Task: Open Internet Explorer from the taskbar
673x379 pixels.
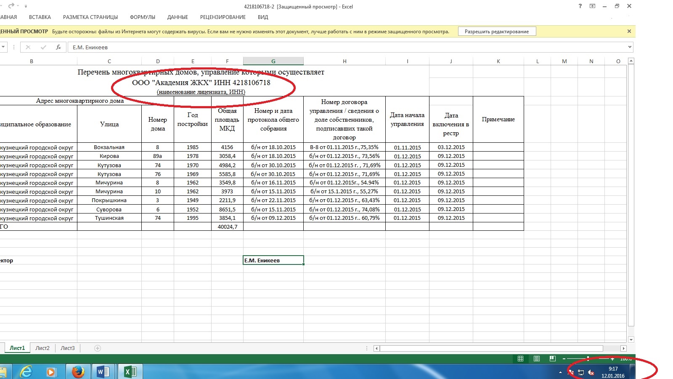Action: click(26, 372)
